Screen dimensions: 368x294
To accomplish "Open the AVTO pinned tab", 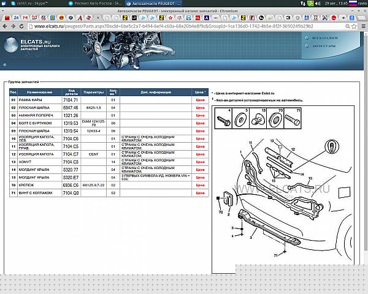I will point(44,18).
